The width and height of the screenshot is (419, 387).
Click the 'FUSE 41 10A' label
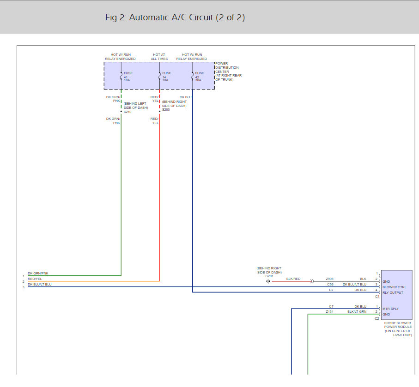click(128, 76)
